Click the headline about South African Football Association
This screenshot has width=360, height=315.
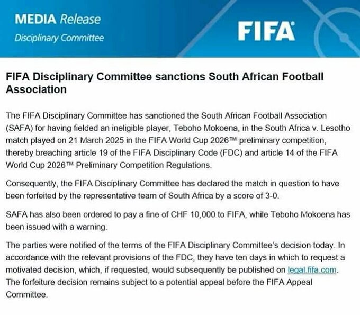(164, 83)
